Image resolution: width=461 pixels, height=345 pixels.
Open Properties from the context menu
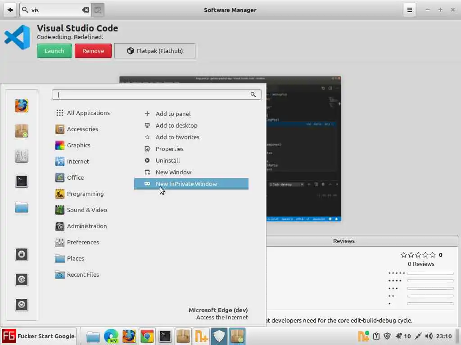tap(191, 149)
